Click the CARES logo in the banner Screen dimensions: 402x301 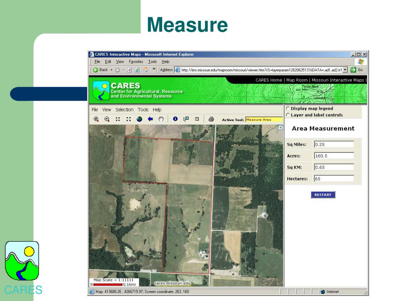coord(101,91)
